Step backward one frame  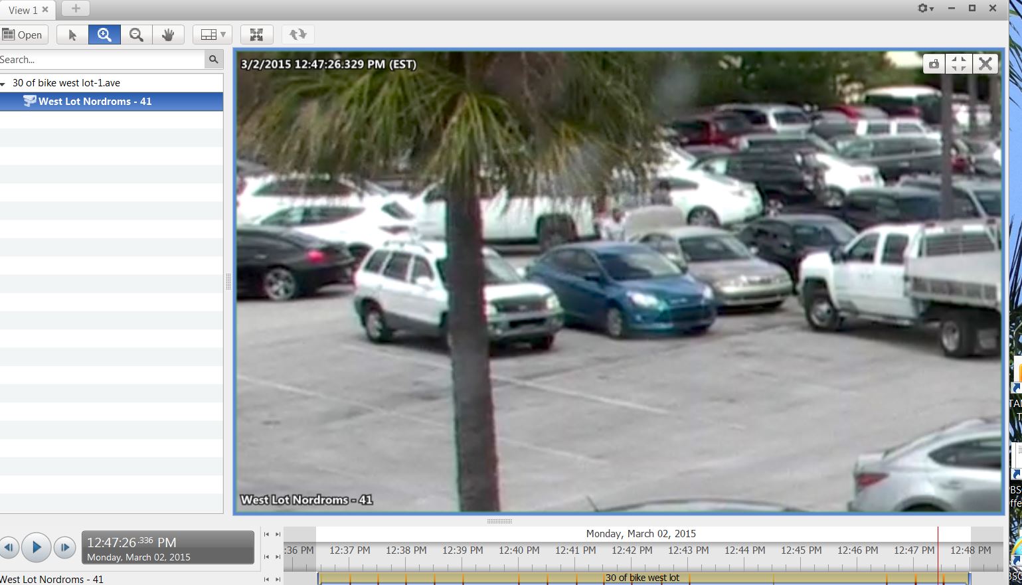9,548
